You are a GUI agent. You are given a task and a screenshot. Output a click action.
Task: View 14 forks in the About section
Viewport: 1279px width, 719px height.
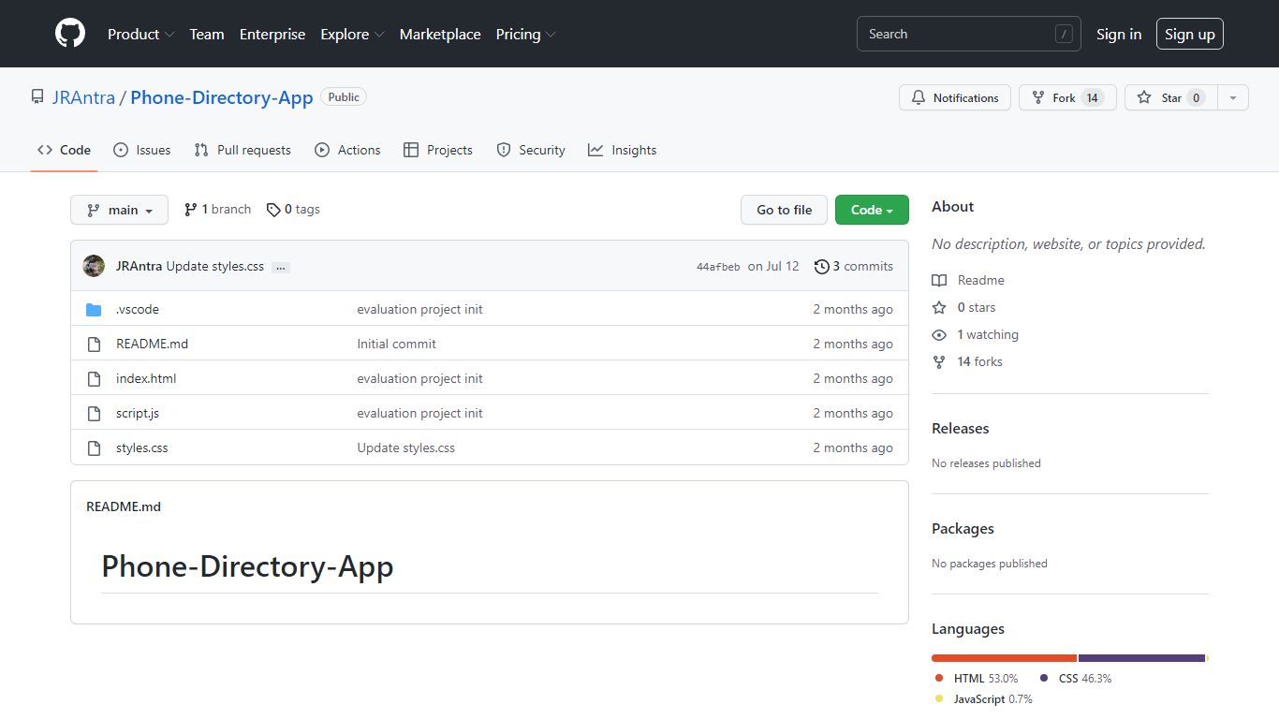tap(967, 361)
